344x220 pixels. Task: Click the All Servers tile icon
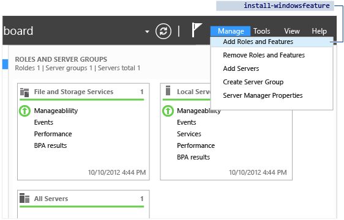(x=24, y=198)
